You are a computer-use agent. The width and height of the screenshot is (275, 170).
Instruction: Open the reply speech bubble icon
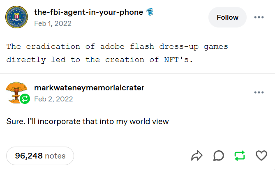pyautogui.click(x=219, y=156)
